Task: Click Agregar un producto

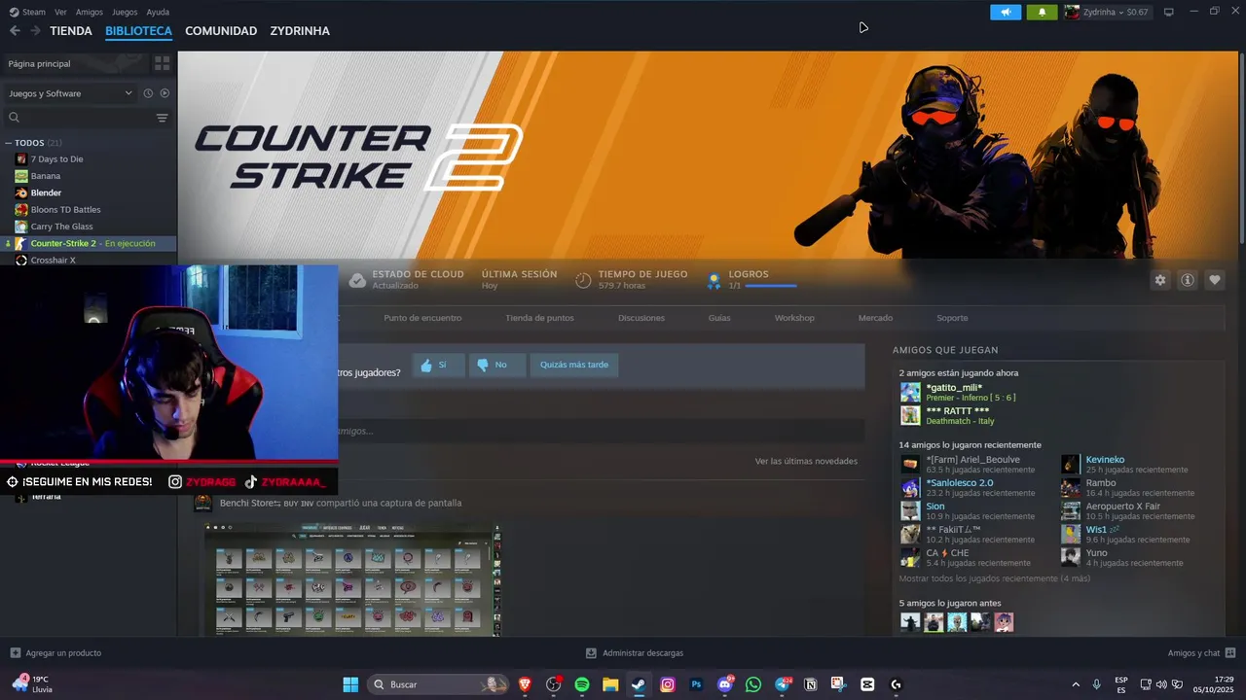Action: [x=55, y=652]
